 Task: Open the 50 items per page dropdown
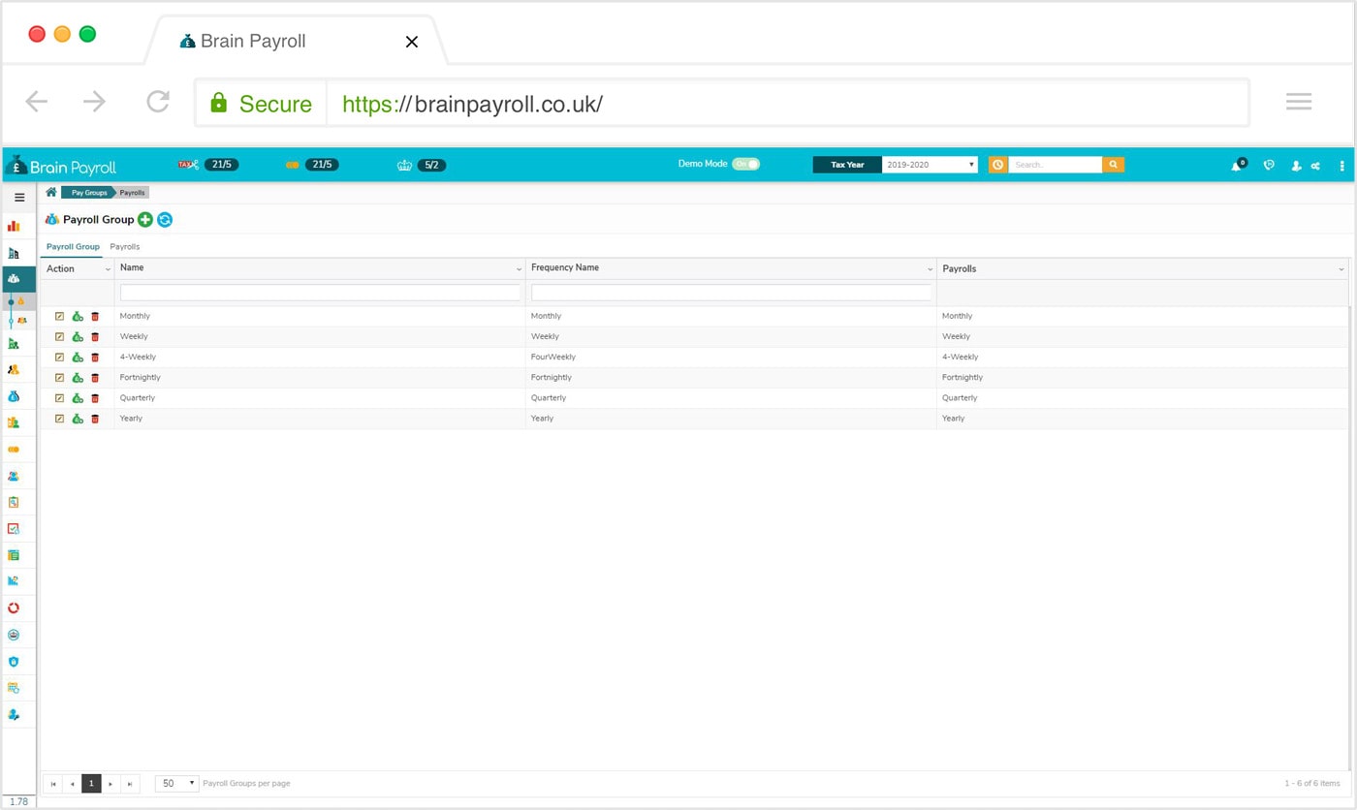click(177, 783)
